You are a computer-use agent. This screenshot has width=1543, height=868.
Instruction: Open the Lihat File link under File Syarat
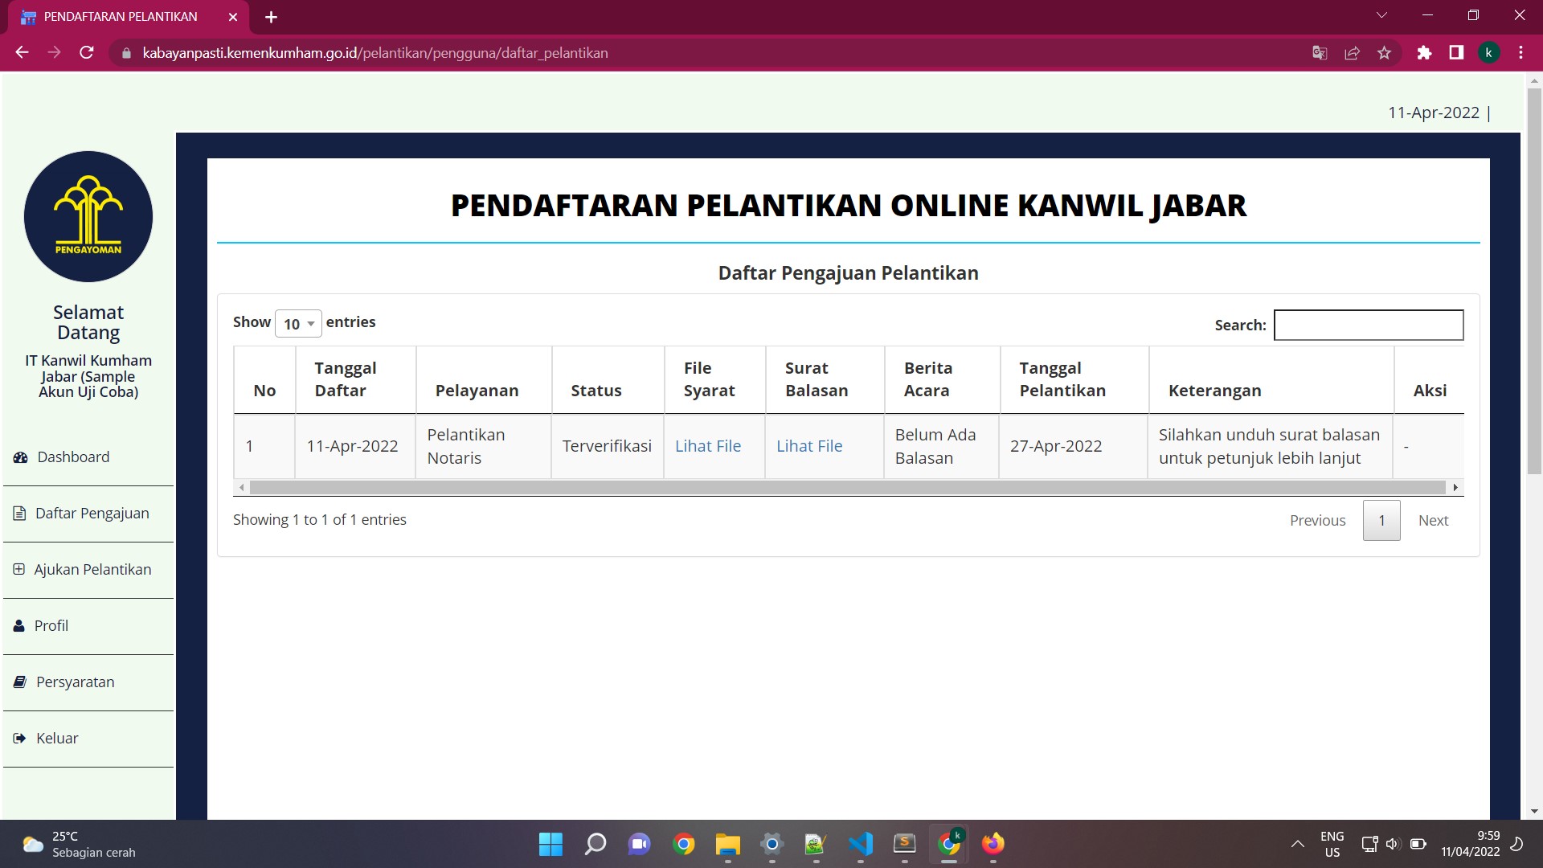[x=707, y=446]
